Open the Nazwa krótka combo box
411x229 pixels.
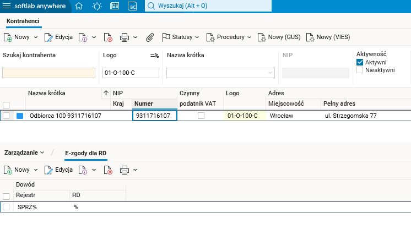click(x=220, y=73)
